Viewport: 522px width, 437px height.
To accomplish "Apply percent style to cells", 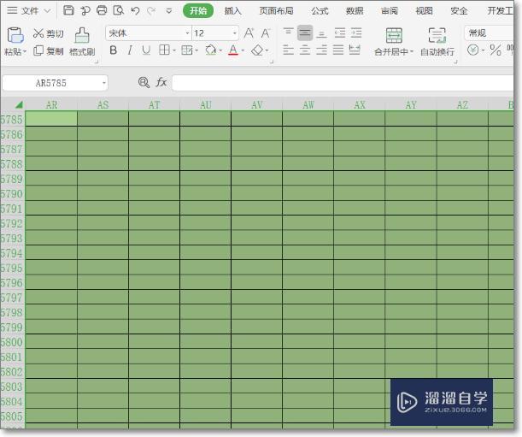I will click(496, 50).
